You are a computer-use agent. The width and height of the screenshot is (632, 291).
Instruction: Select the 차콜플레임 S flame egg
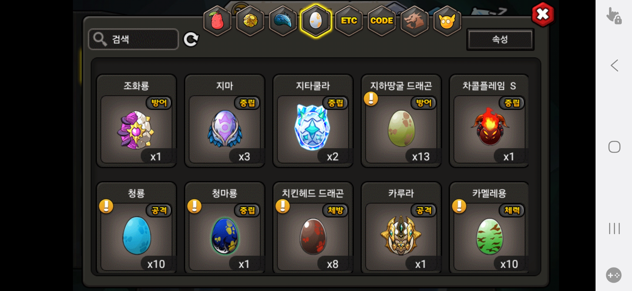[x=489, y=121]
